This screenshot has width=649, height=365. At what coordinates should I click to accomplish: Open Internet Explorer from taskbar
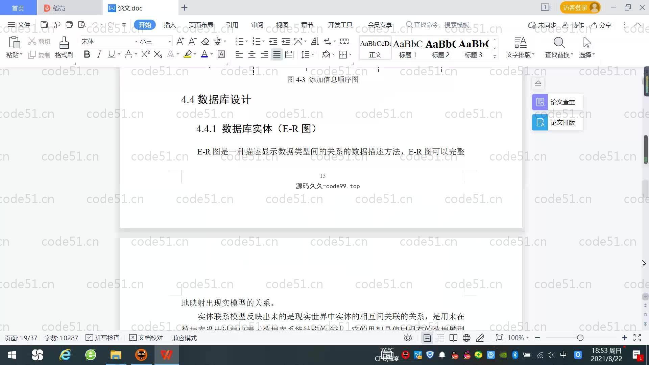(65, 355)
